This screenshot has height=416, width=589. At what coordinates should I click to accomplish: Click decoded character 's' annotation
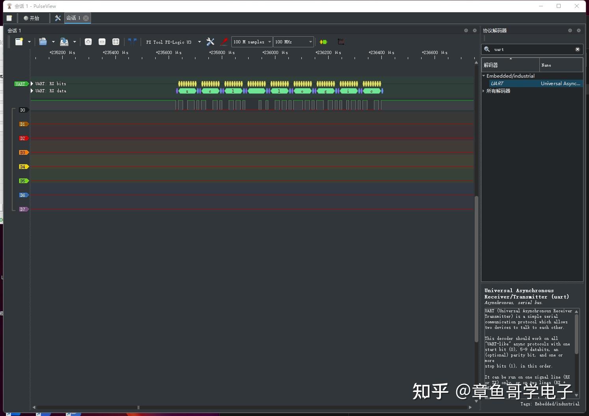(187, 91)
